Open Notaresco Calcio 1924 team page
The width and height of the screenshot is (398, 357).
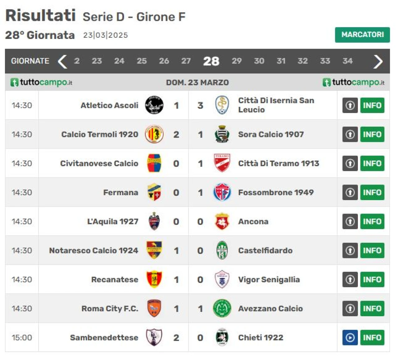(94, 251)
